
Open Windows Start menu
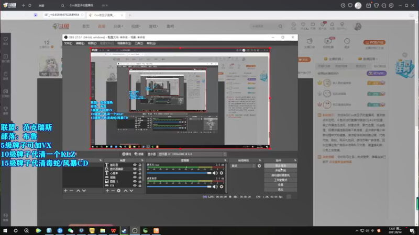[x=5, y=231]
